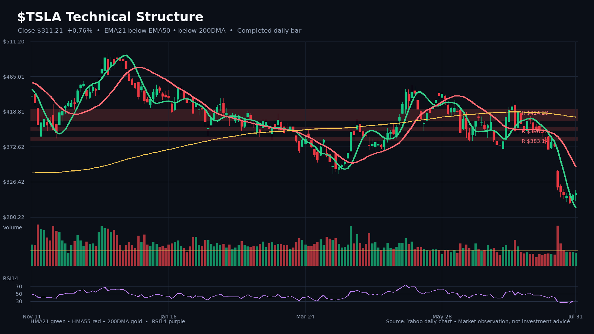Select the resistance label starting "R $396"
The height and width of the screenshot is (334, 594).
pos(535,131)
